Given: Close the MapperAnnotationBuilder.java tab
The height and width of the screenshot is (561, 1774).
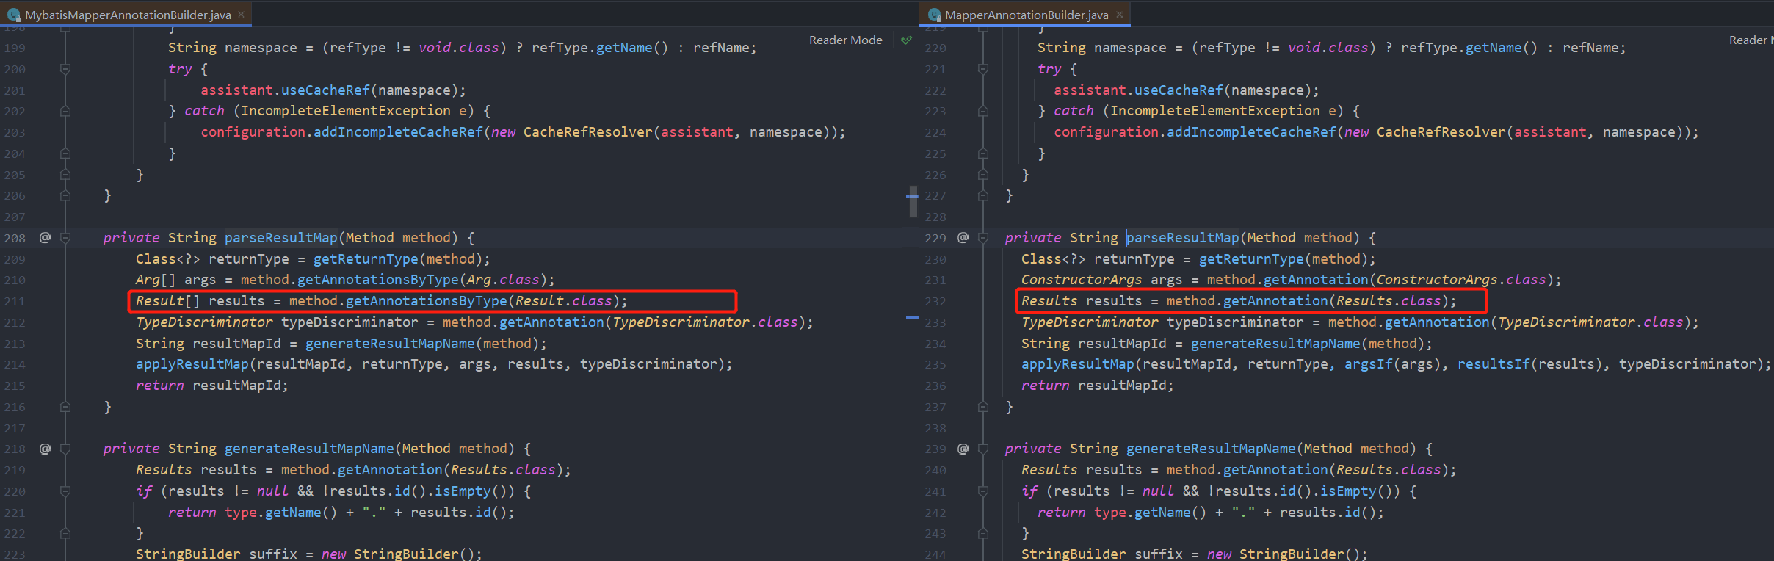Looking at the screenshot, I should coord(1119,15).
